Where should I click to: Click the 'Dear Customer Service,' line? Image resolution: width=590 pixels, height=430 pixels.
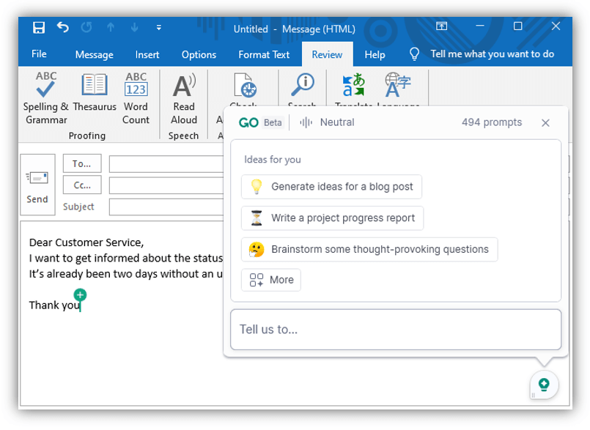86,242
